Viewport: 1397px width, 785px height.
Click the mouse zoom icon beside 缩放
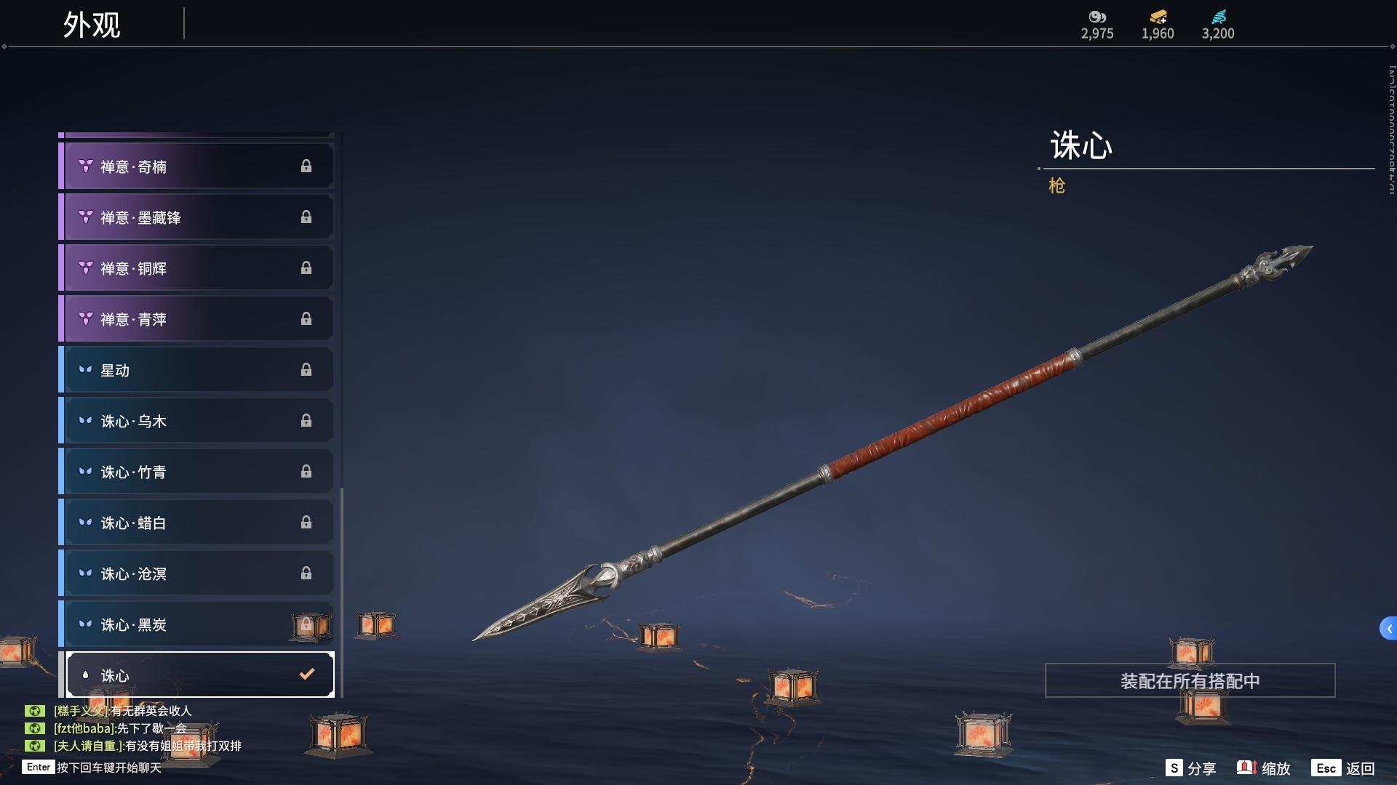coord(1246,768)
